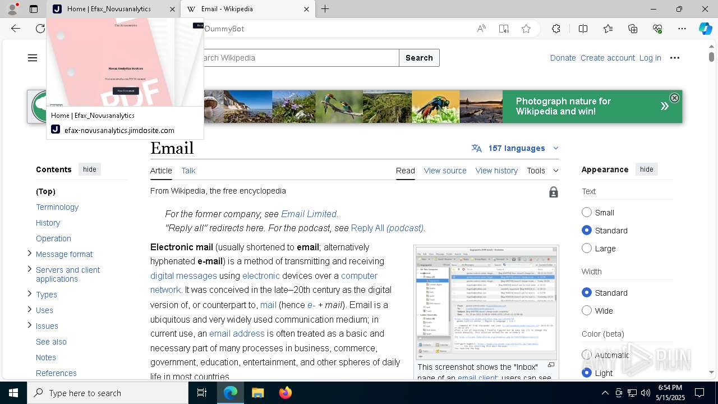Open Wikipedia main hamburger menu
The height and width of the screenshot is (404, 718).
pyautogui.click(x=33, y=58)
